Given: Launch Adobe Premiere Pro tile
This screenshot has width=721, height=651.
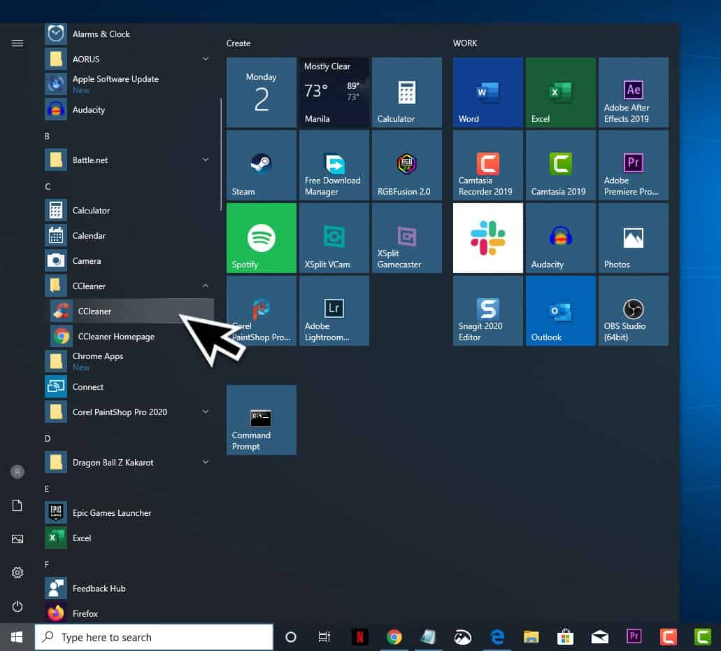Looking at the screenshot, I should tap(633, 164).
